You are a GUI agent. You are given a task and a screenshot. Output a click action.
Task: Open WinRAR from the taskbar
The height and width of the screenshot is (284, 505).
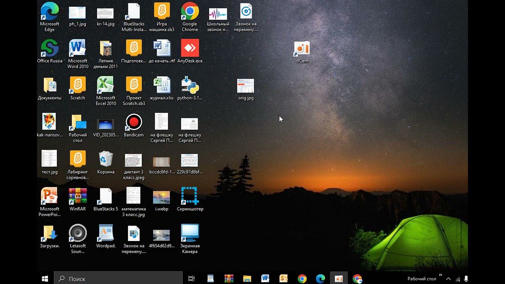pyautogui.click(x=229, y=278)
